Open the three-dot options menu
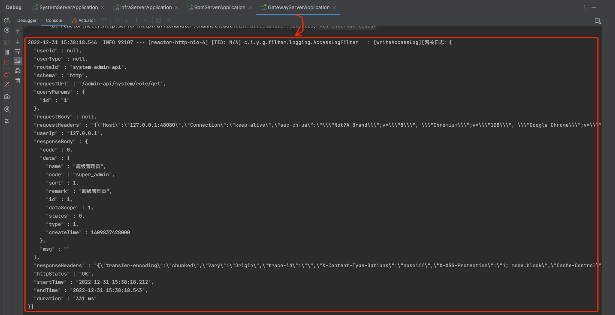 point(584,8)
